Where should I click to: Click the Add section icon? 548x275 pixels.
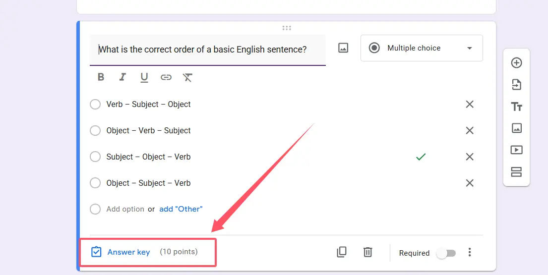[516, 172]
